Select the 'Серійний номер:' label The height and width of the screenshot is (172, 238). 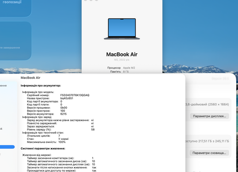[38, 95]
